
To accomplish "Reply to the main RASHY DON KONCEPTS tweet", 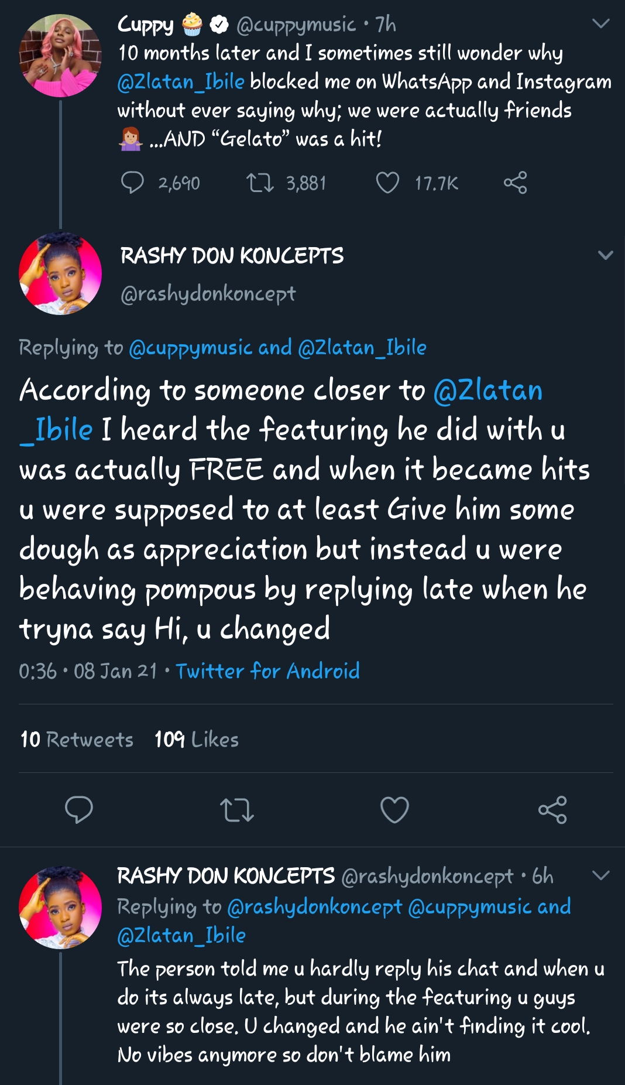I will coord(78,810).
